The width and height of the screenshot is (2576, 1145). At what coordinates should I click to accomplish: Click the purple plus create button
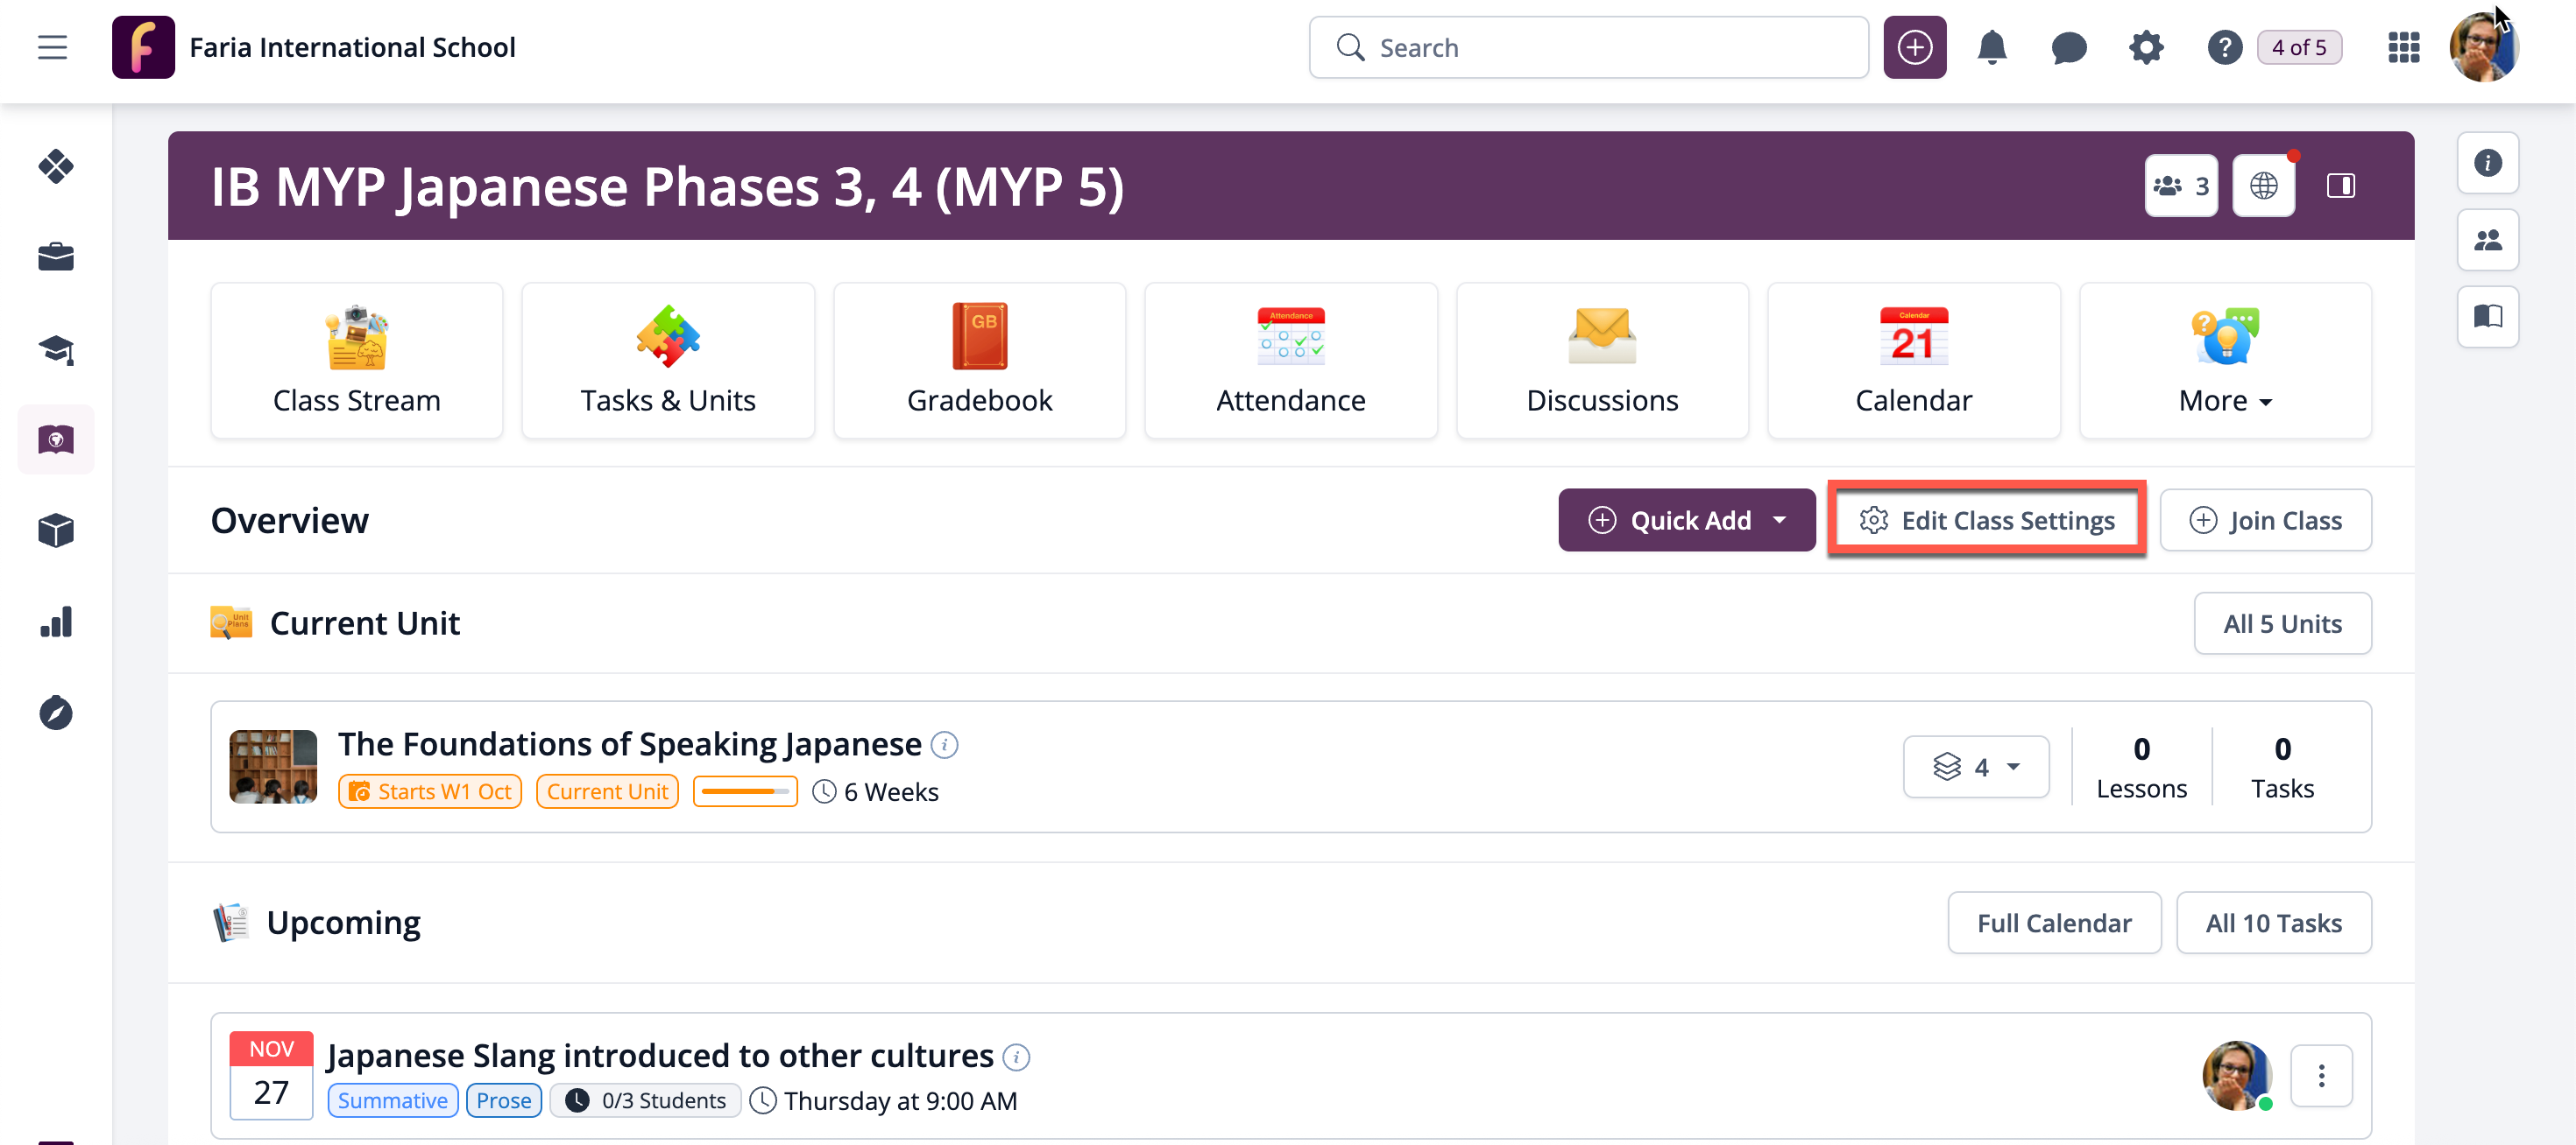(1914, 47)
